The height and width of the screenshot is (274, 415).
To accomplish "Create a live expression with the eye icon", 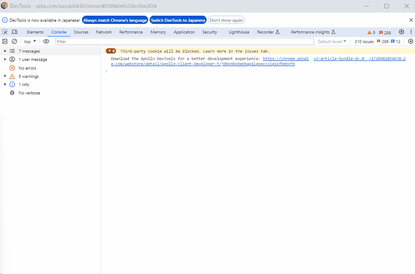I will [46, 41].
